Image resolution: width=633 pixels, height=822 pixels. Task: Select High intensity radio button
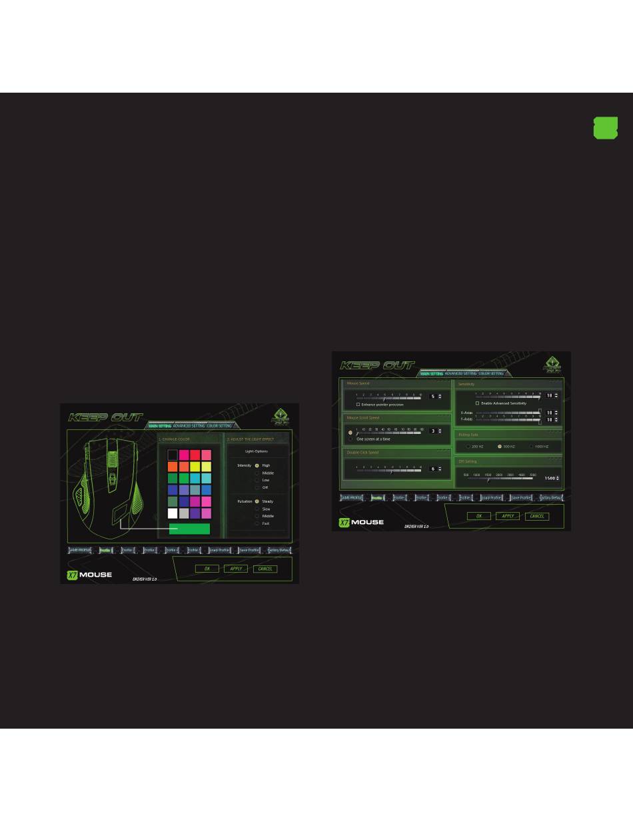pyautogui.click(x=257, y=465)
